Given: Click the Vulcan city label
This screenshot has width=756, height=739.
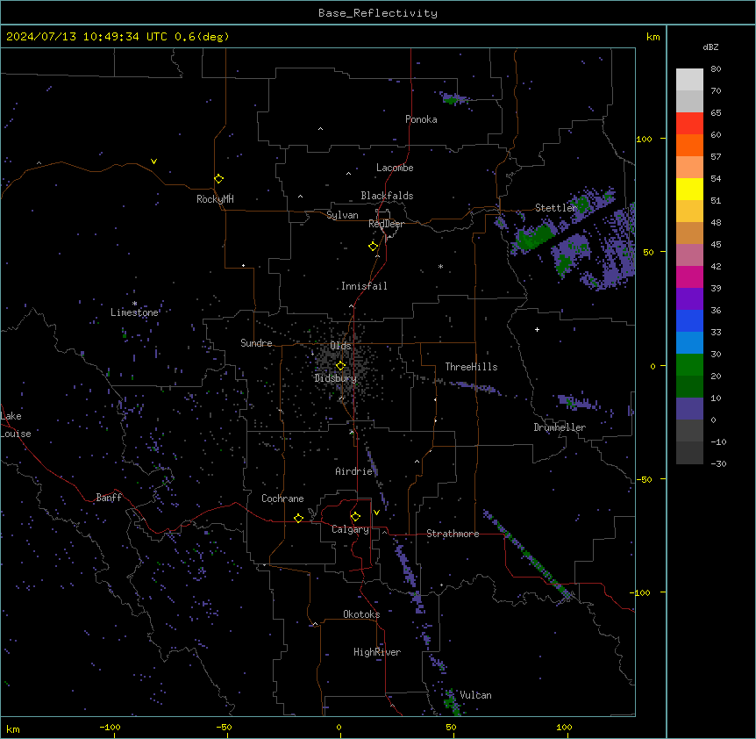Looking at the screenshot, I should click(475, 695).
